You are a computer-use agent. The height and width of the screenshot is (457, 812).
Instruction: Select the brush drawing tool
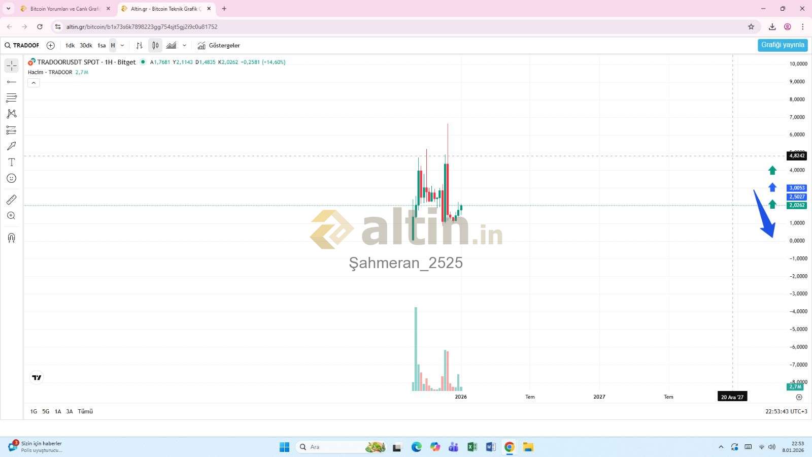(11, 146)
